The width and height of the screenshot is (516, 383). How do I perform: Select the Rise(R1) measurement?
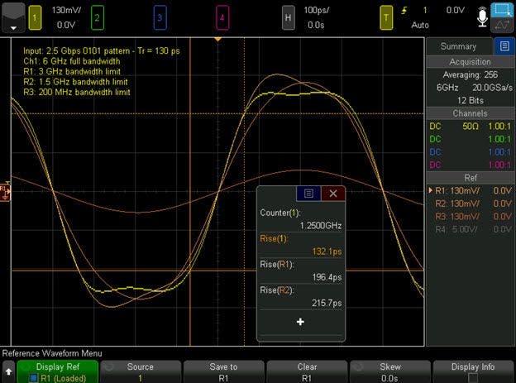point(301,270)
